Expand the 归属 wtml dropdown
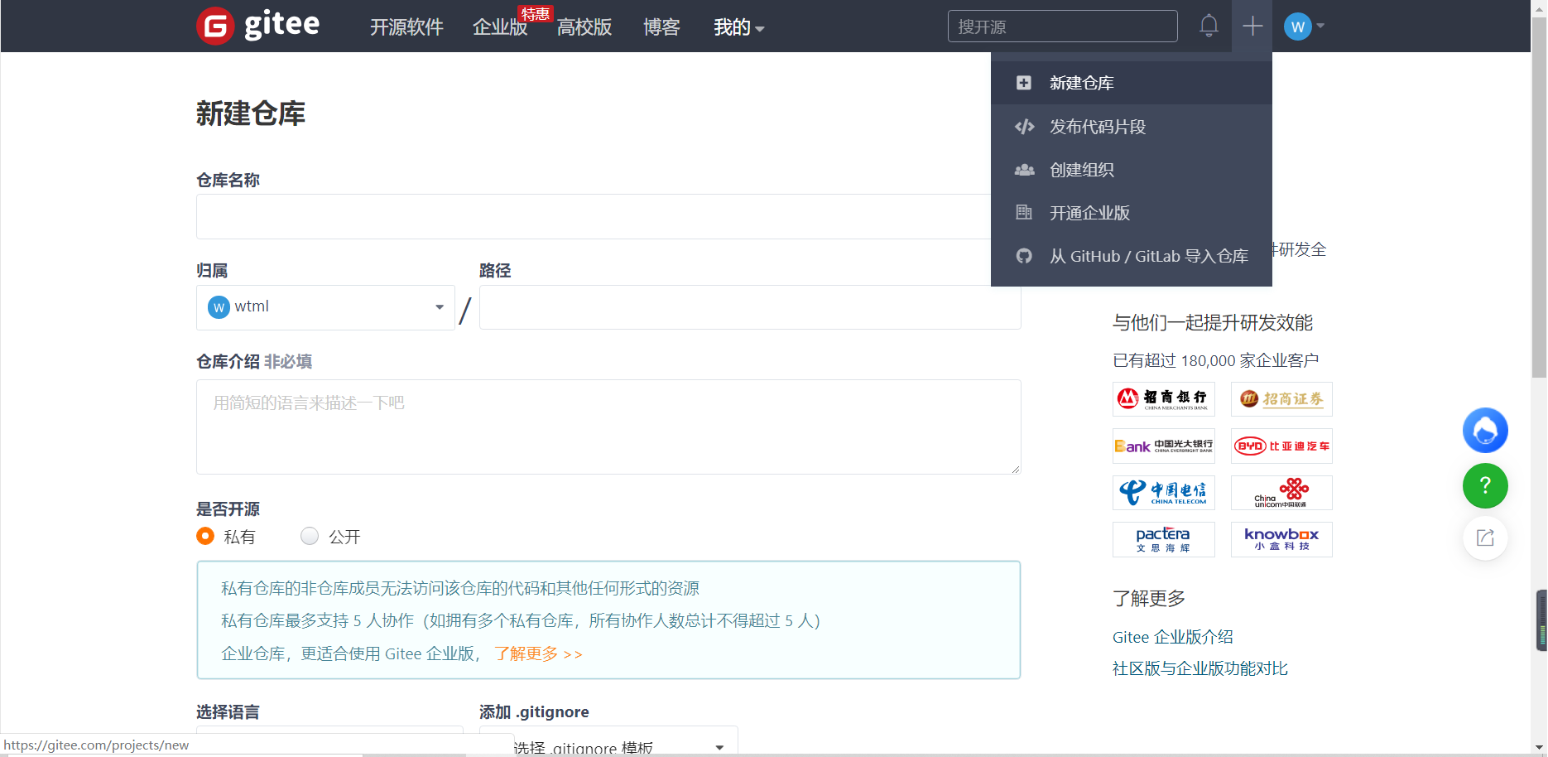 click(x=325, y=307)
